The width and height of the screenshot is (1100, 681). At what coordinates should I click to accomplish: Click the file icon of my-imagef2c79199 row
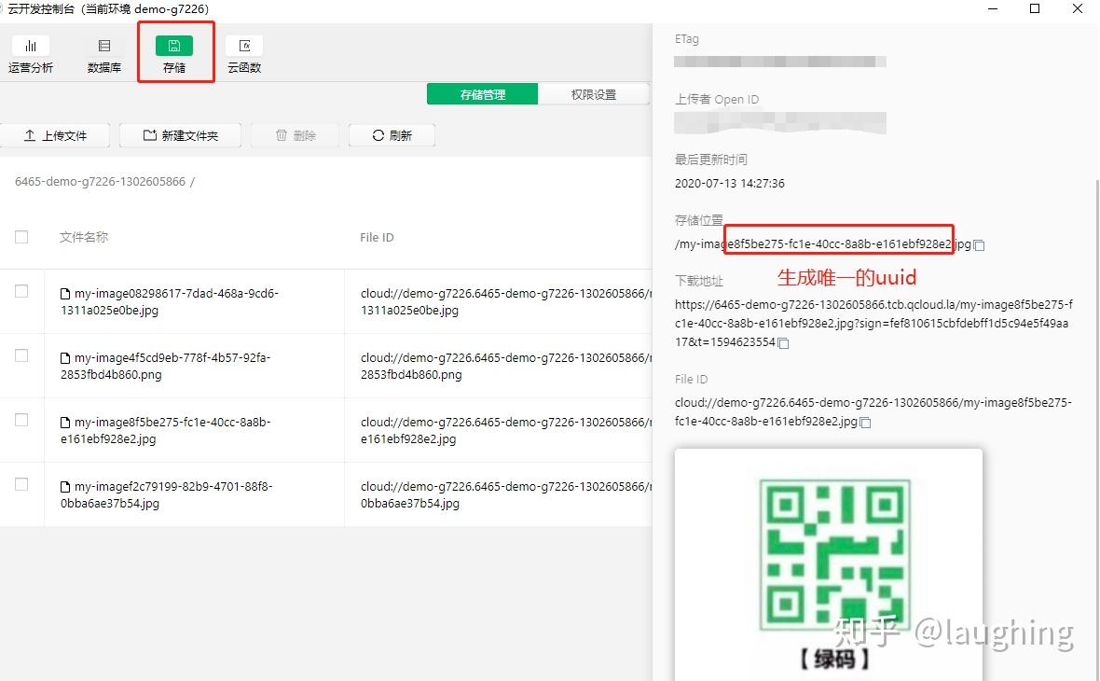point(65,487)
